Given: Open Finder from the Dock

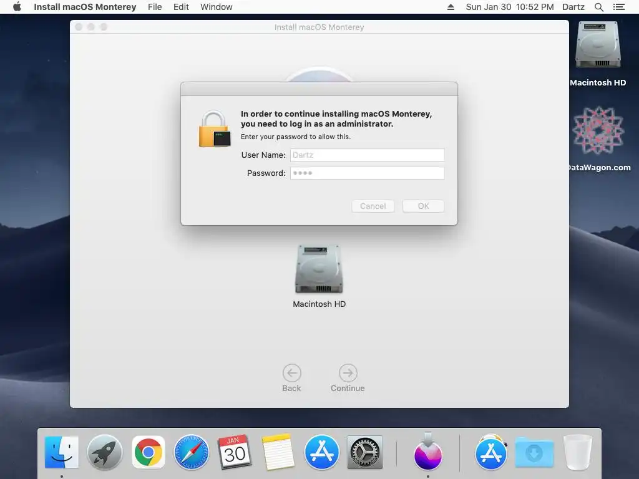Looking at the screenshot, I should pos(62,452).
